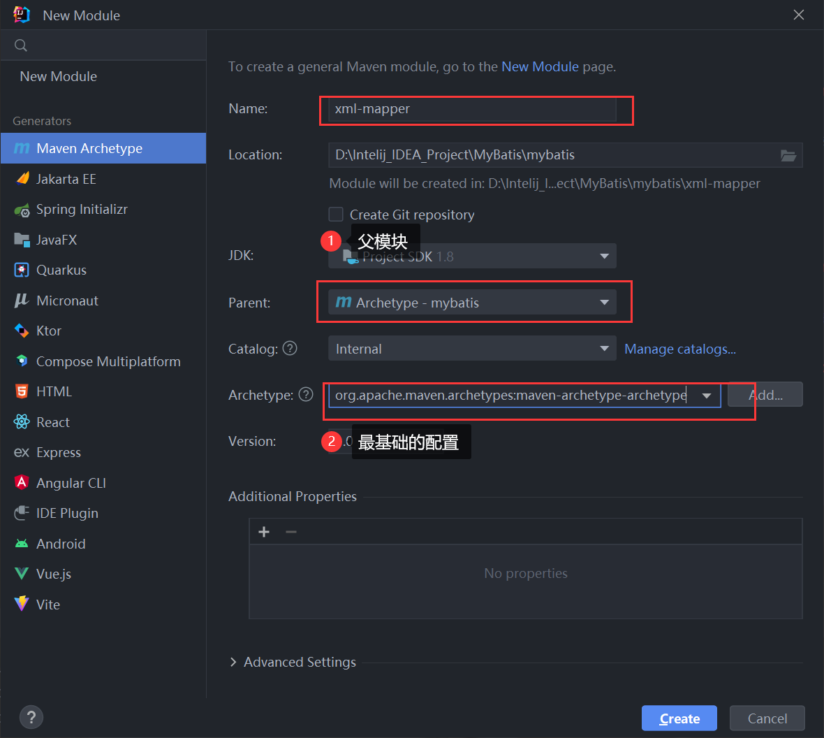Screen dimensions: 824x738
Task: Select Jakarta EE generator entry
Action: pos(103,179)
